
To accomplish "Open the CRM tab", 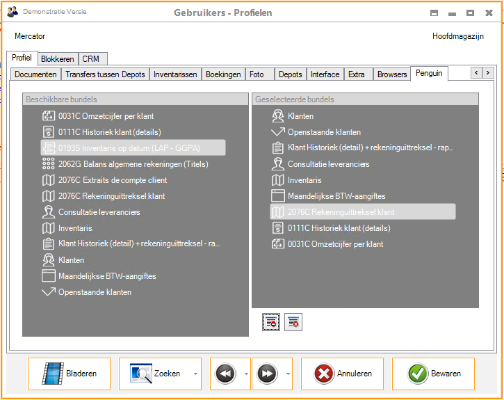I will coord(91,59).
